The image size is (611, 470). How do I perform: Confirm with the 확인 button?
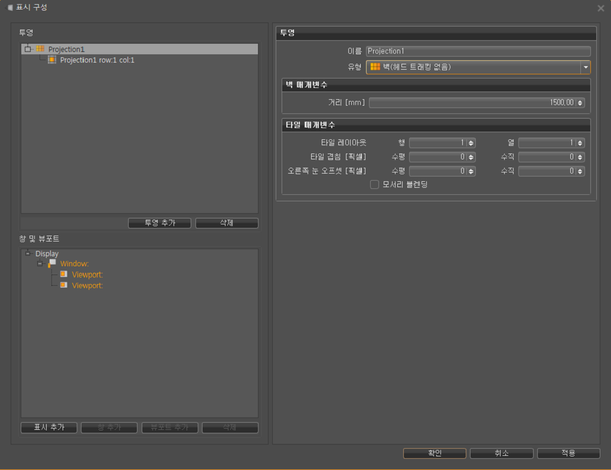(x=434, y=453)
